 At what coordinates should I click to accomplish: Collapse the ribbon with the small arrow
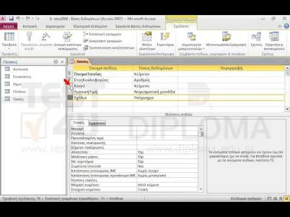coord(280,27)
